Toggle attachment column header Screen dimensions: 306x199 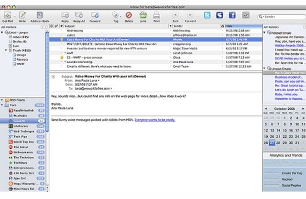coord(56,26)
